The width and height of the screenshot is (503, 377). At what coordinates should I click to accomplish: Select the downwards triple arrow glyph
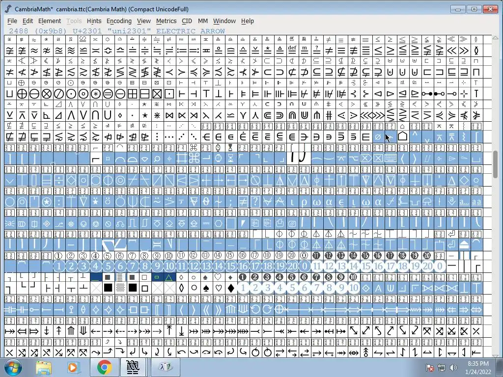coord(84,331)
